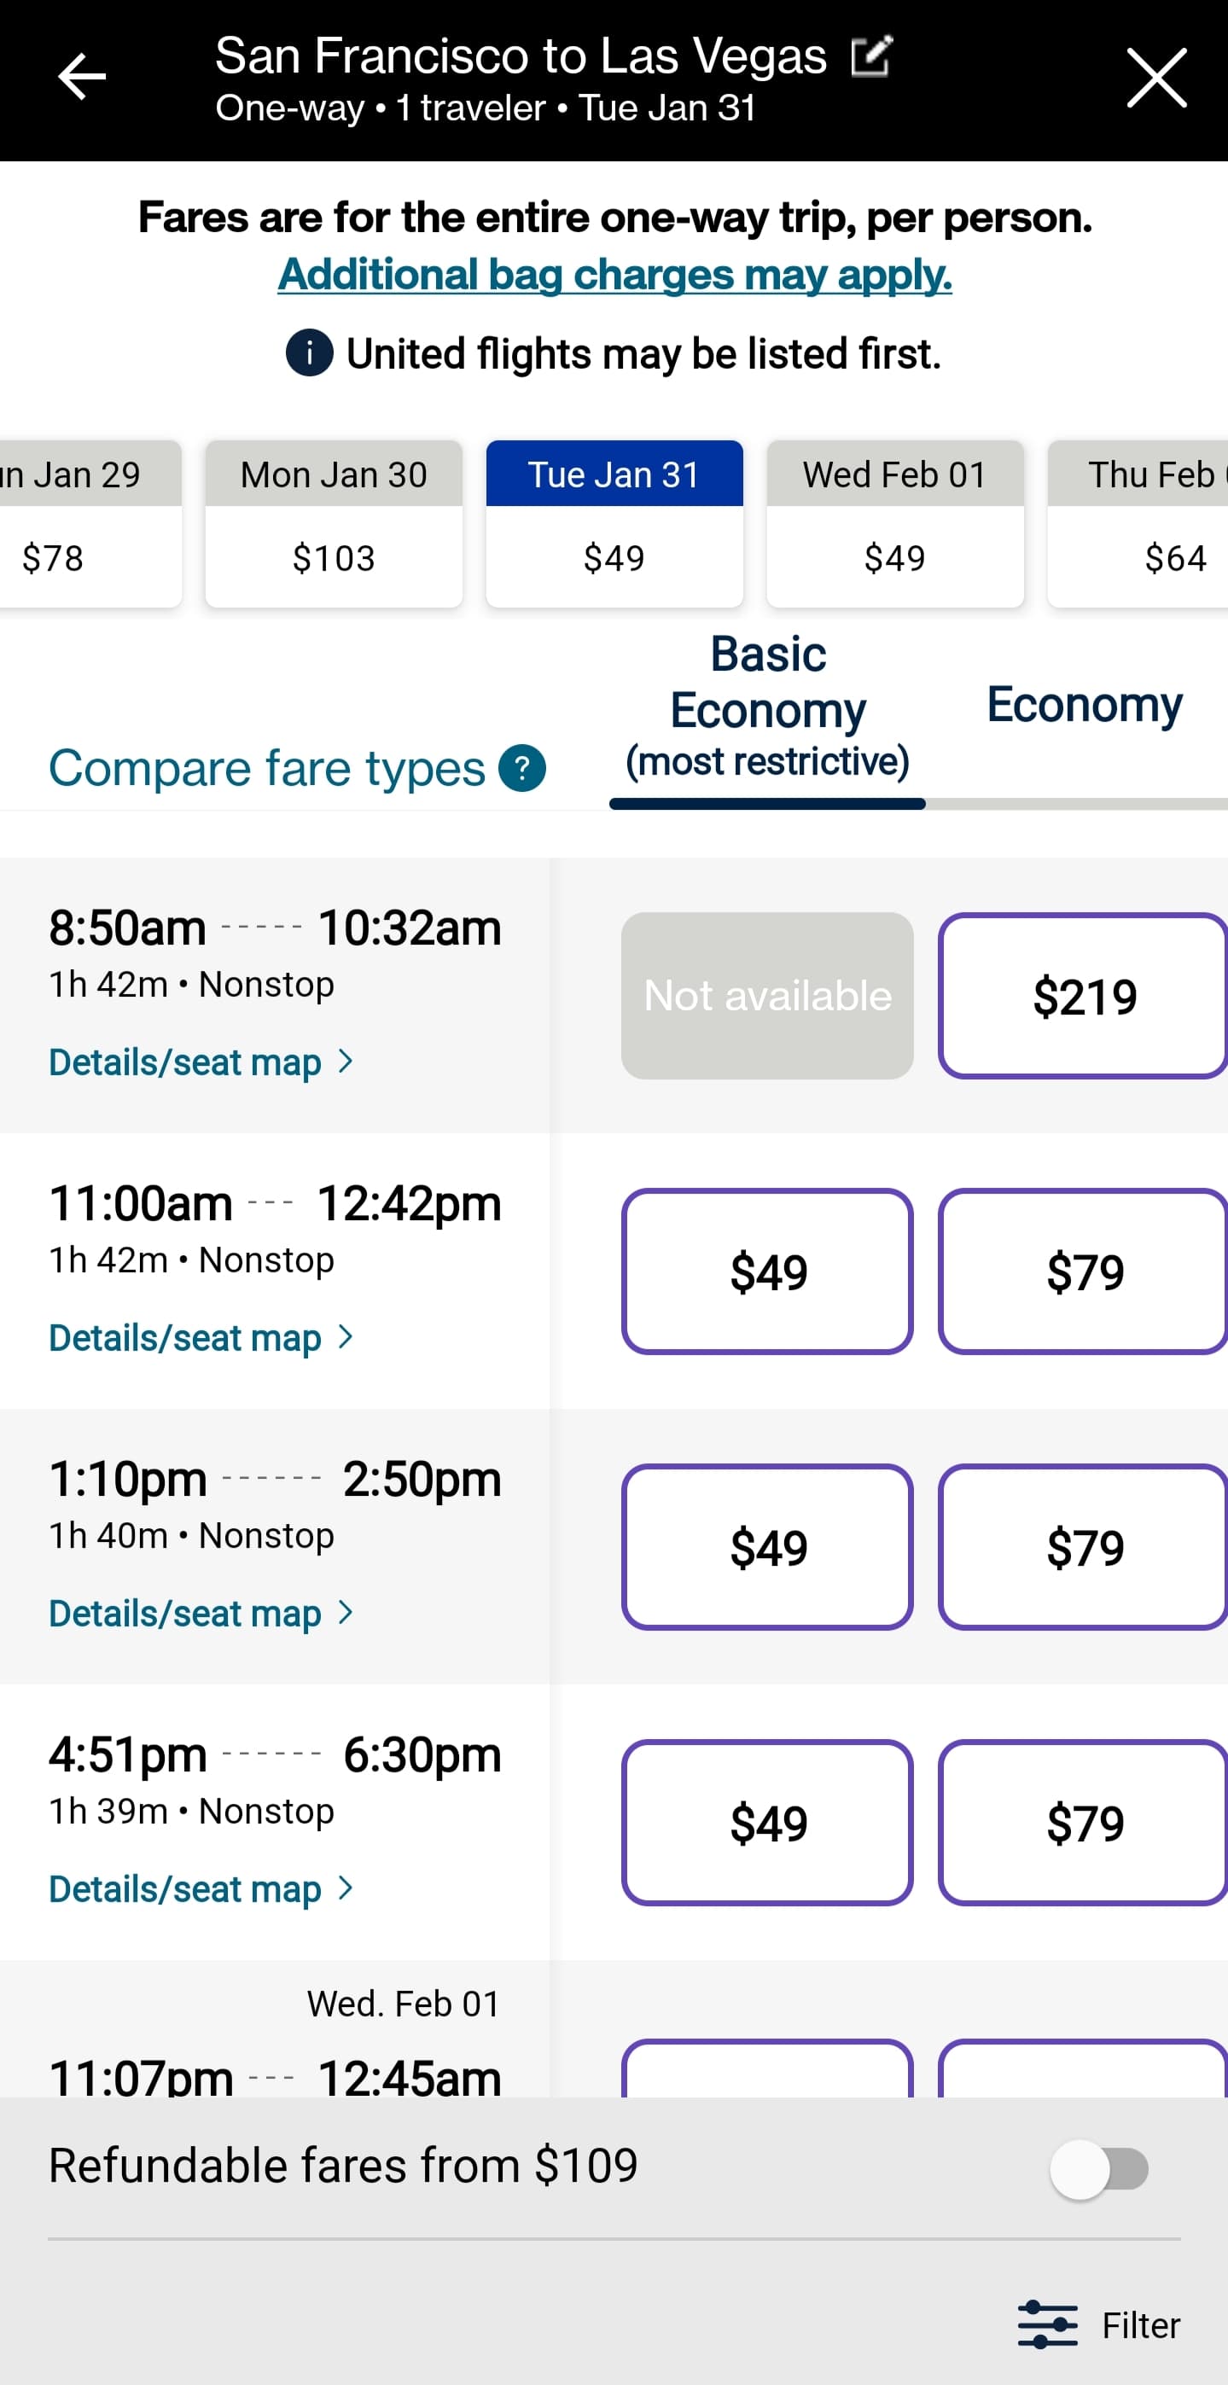Tap the Compare fare types help icon
The image size is (1228, 2385).
point(522,769)
